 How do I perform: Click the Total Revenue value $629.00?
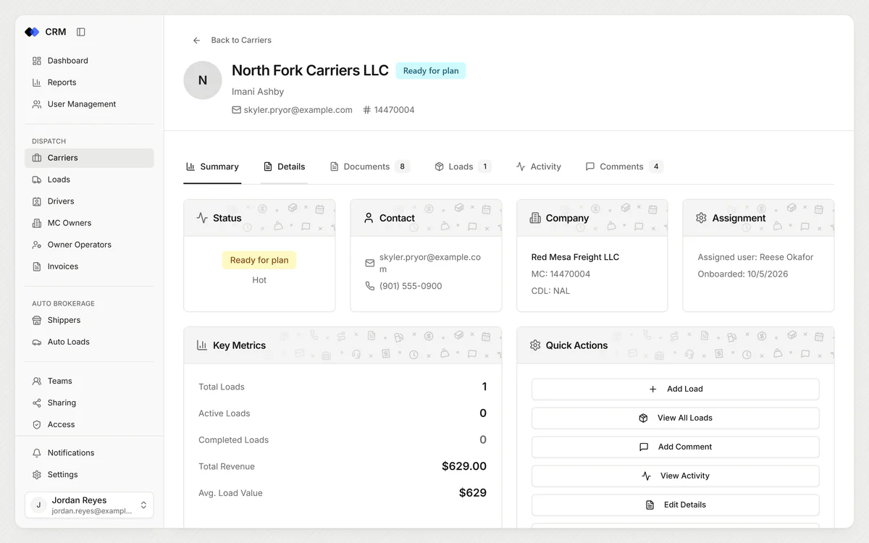coord(464,466)
